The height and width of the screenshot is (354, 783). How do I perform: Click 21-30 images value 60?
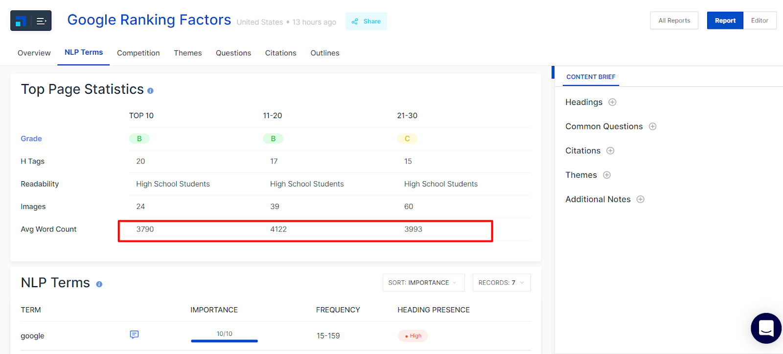point(409,207)
